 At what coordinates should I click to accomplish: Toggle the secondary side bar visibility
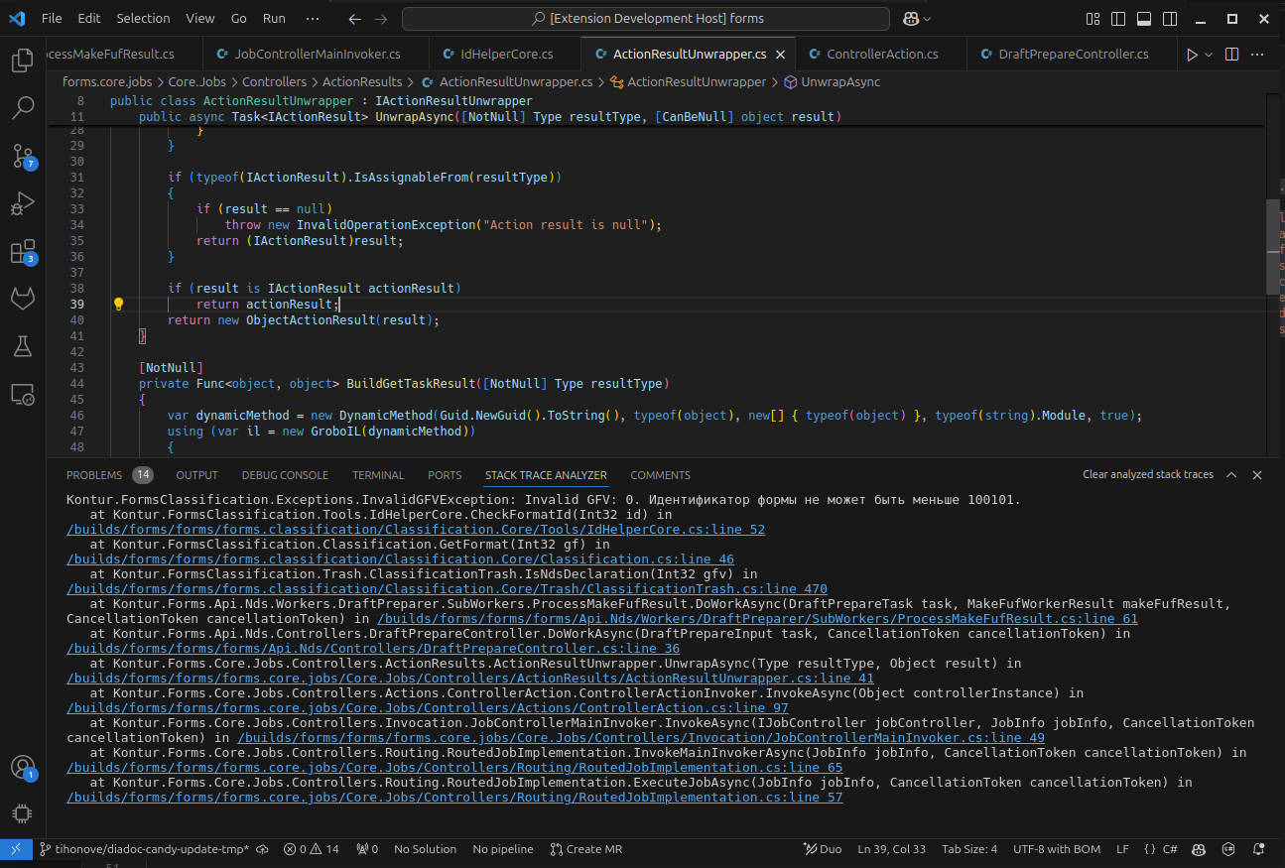(x=1169, y=18)
